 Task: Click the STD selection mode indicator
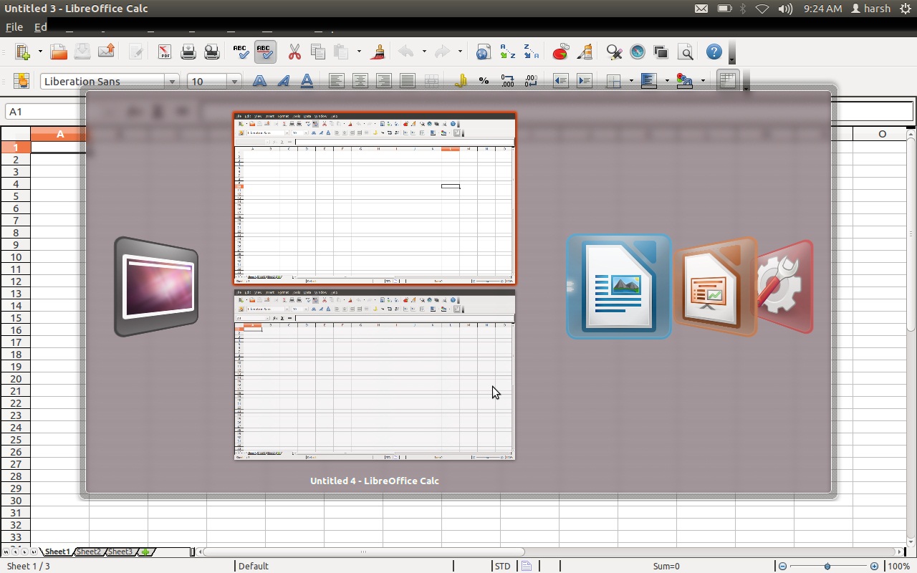coord(502,566)
